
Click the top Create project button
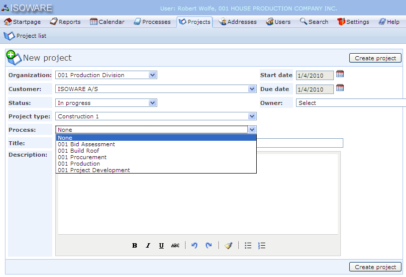(x=375, y=58)
